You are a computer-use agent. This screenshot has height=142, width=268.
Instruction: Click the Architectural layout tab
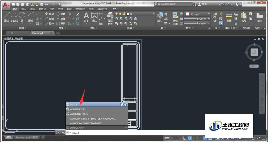[27, 137]
